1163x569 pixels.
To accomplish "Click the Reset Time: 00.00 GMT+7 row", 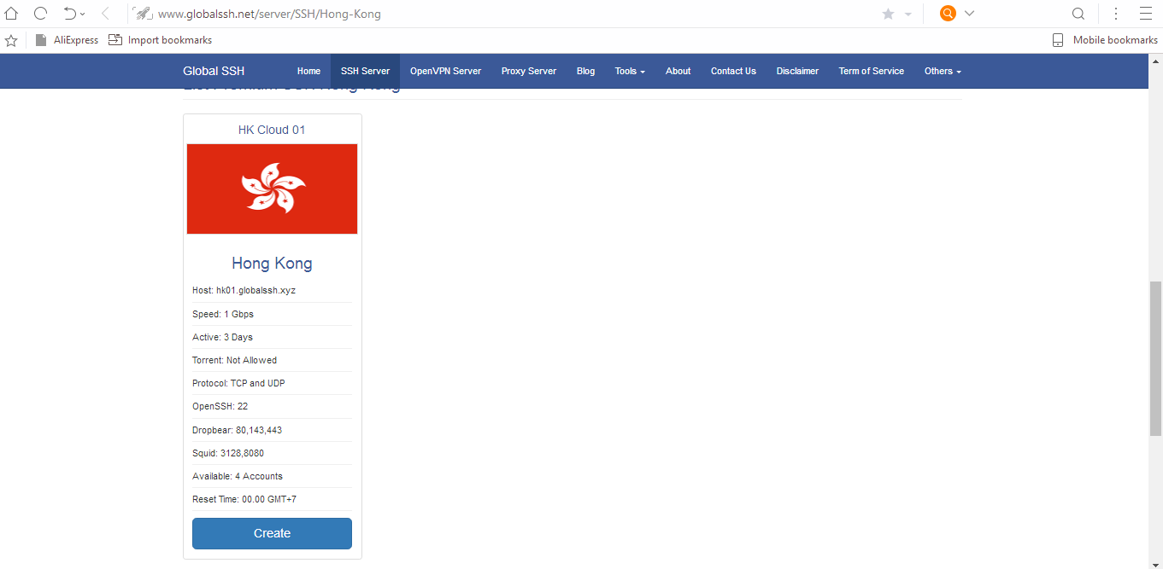I will (272, 499).
